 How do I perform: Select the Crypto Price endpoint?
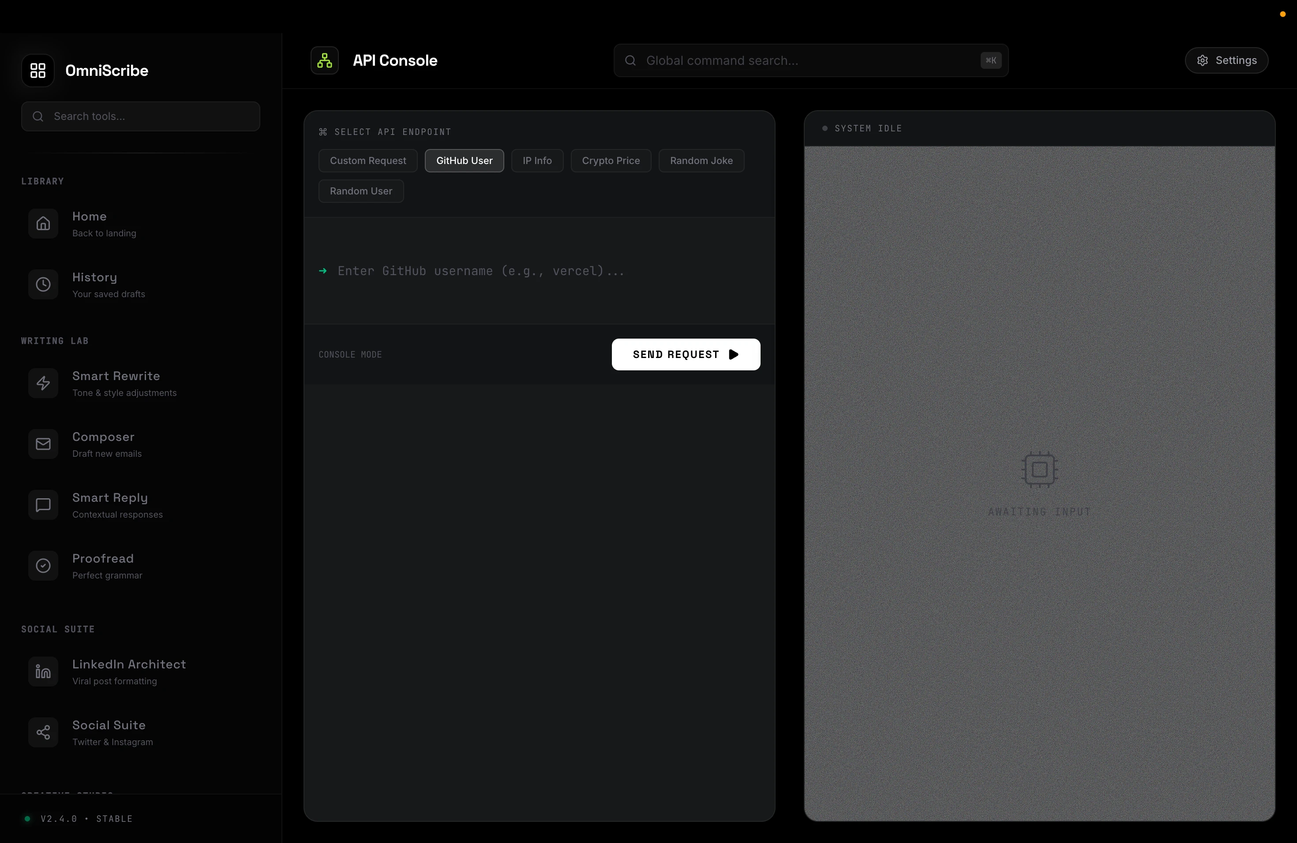pos(611,160)
